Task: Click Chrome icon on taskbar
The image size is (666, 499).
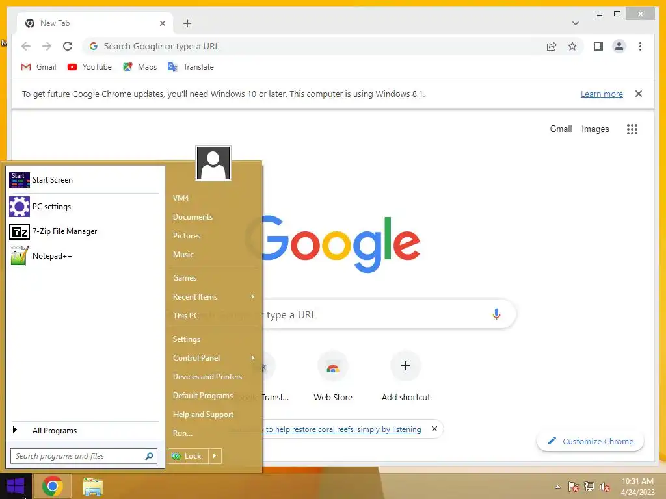Action: [x=52, y=486]
